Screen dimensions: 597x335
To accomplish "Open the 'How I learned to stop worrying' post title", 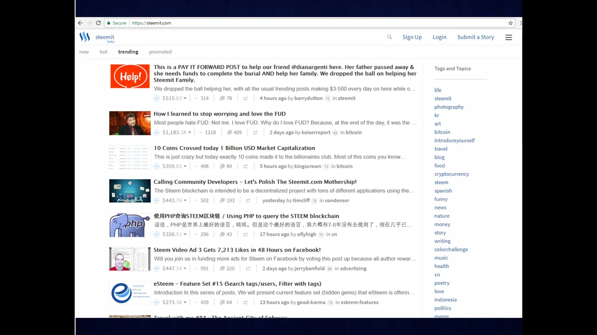I will 220,114.
